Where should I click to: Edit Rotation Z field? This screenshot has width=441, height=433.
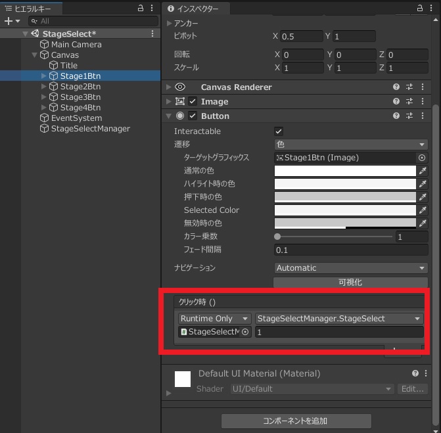407,55
